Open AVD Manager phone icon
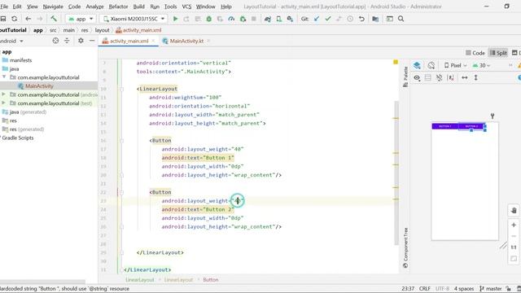 (278, 19)
